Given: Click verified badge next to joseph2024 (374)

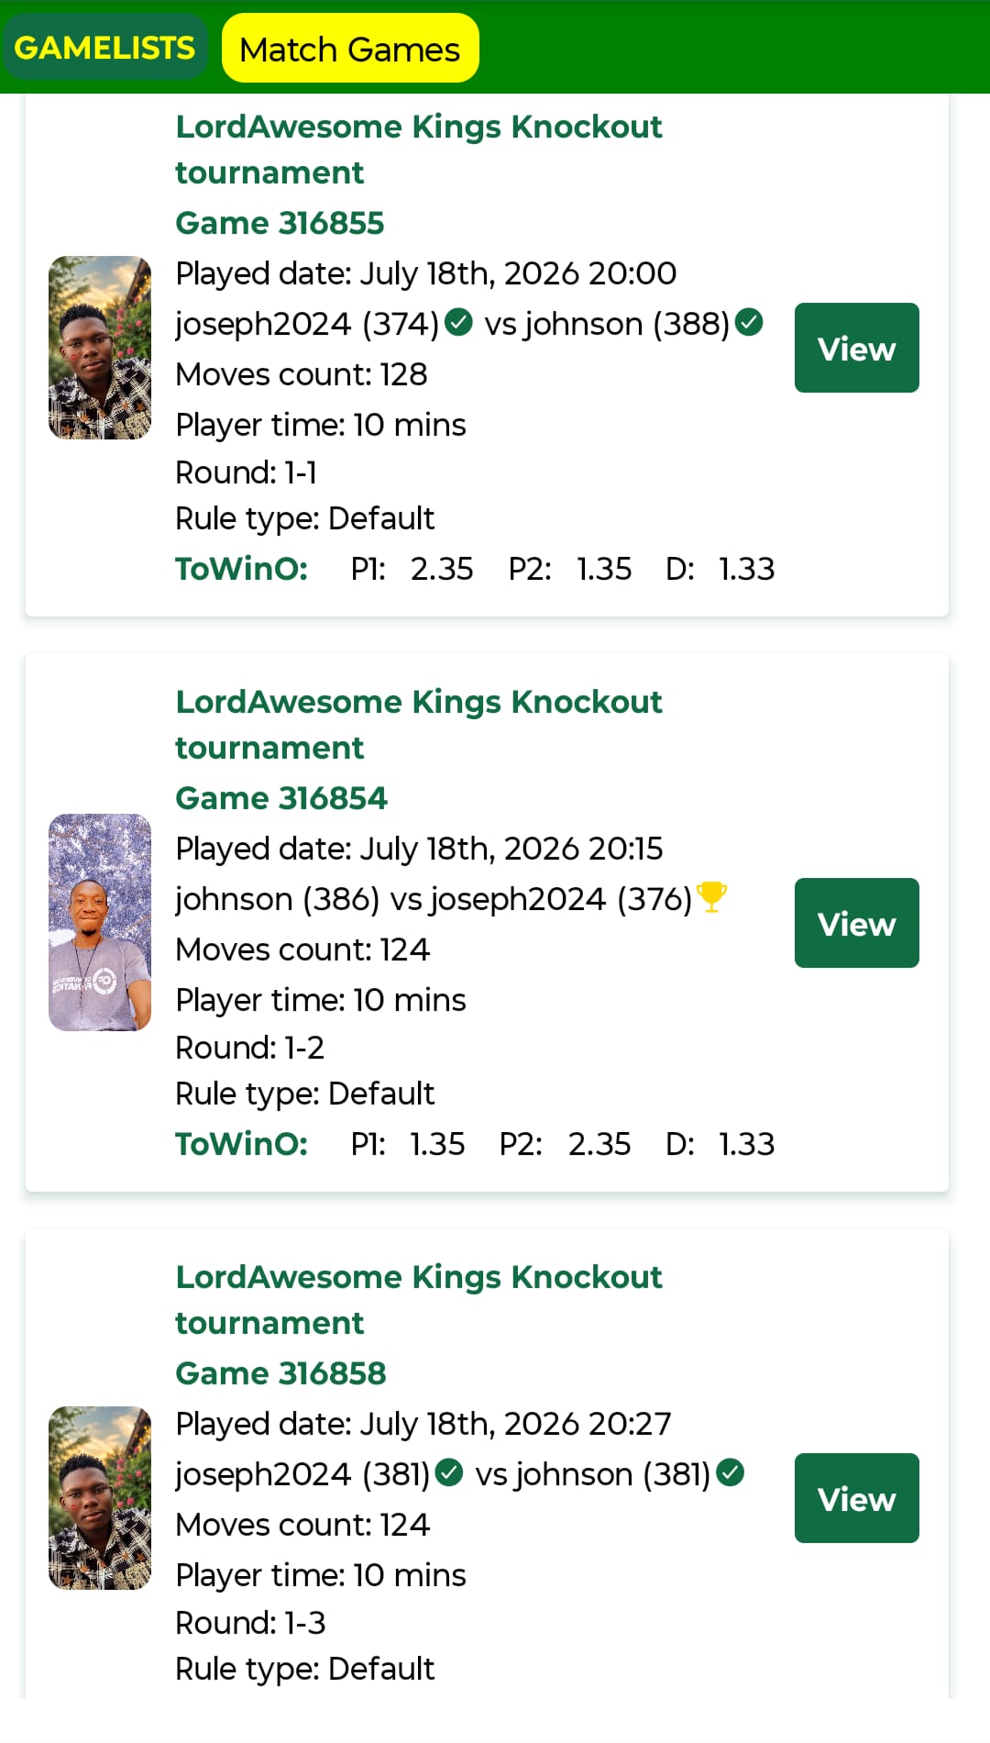Looking at the screenshot, I should click(x=458, y=322).
